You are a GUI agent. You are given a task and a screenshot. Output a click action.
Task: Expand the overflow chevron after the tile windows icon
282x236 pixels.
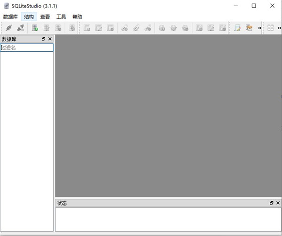279,28
